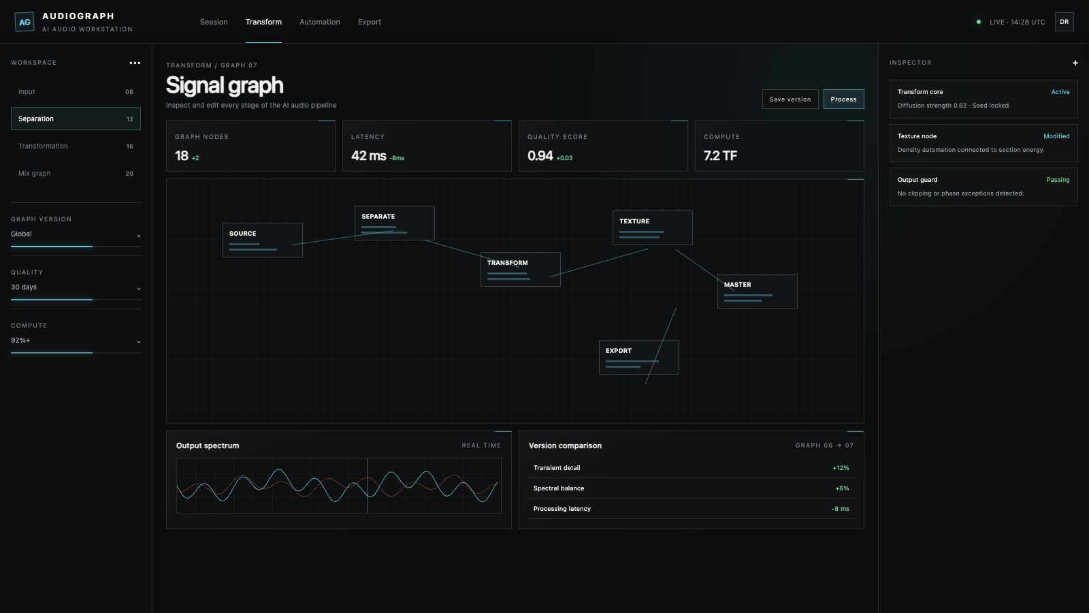Click the TRANSFORM / GRAPH 07 breadcrumb

tap(212, 65)
